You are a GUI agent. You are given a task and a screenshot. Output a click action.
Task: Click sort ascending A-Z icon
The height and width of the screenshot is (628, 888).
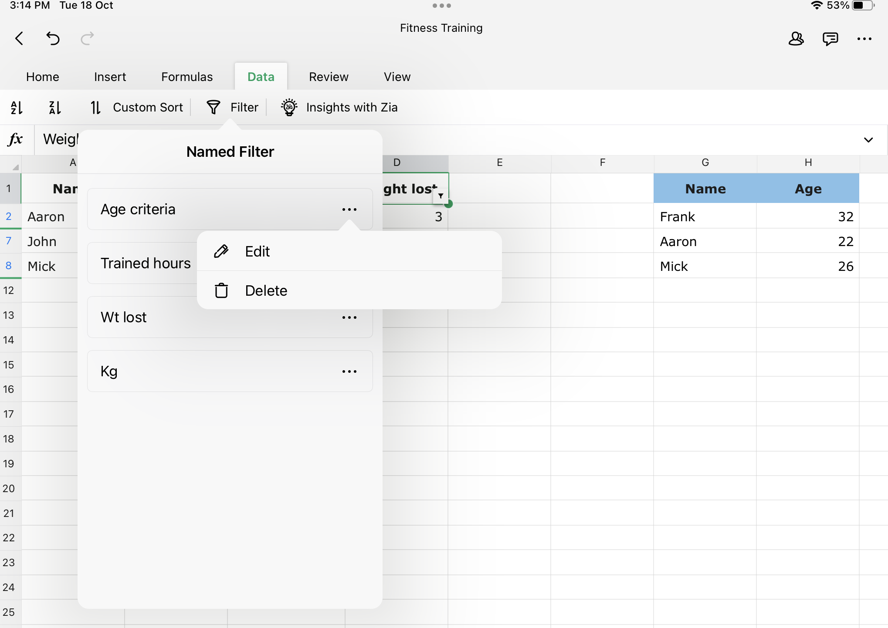17,107
